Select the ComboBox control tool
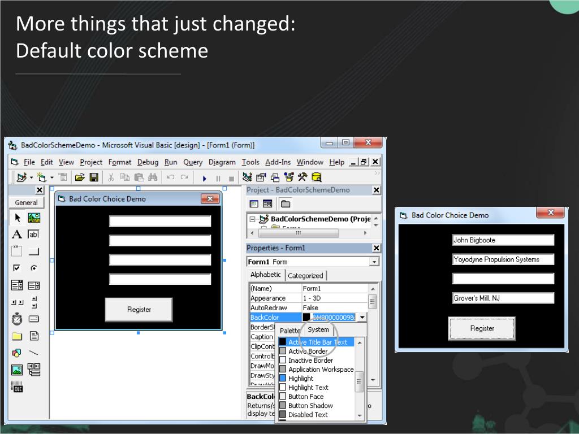 (x=17, y=285)
